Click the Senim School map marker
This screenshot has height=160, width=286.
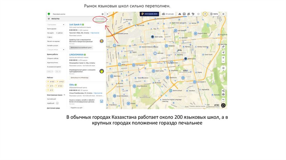(x=171, y=91)
